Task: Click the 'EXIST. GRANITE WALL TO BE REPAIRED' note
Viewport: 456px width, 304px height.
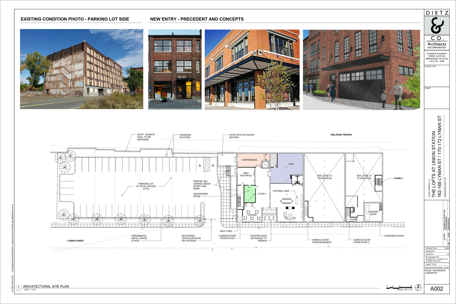Action: [x=146, y=137]
